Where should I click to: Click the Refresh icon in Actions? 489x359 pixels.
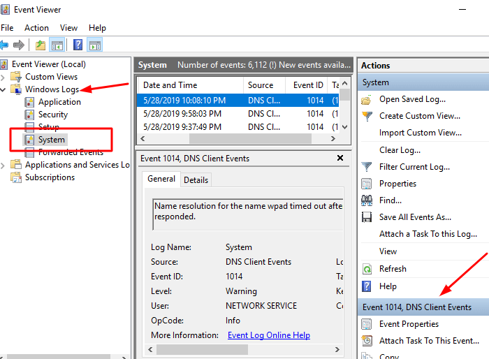click(367, 269)
